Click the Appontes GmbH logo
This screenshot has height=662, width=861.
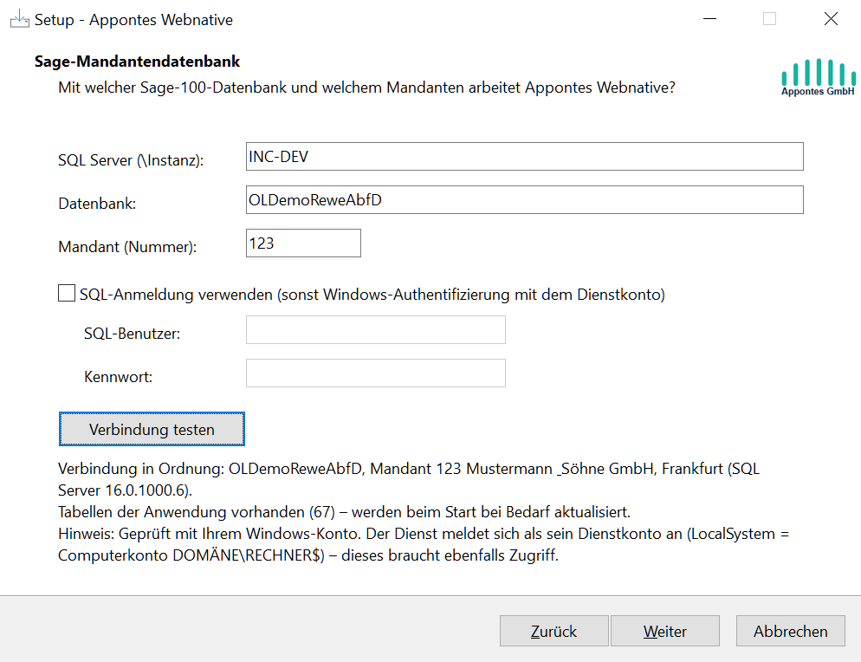819,77
